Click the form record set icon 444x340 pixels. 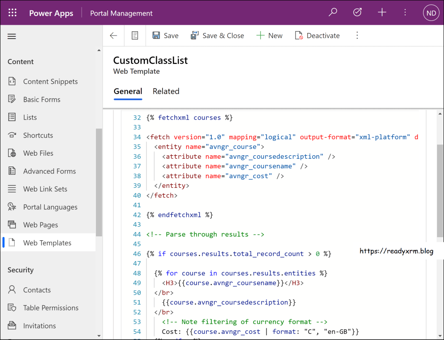pyautogui.click(x=135, y=36)
